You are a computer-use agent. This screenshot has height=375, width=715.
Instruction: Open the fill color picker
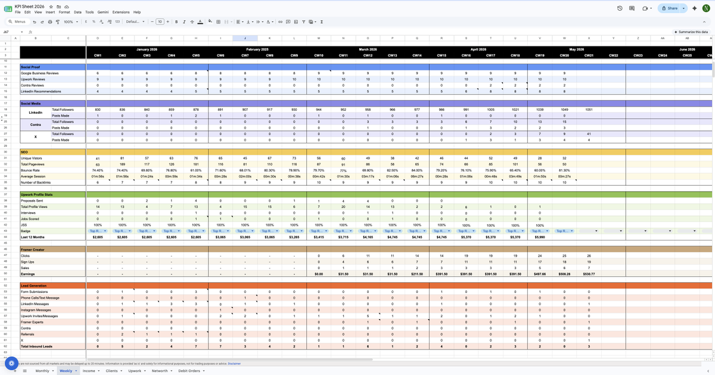point(210,21)
